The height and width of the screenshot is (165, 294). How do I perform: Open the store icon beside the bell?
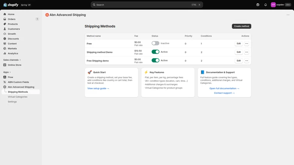pos(258,5)
